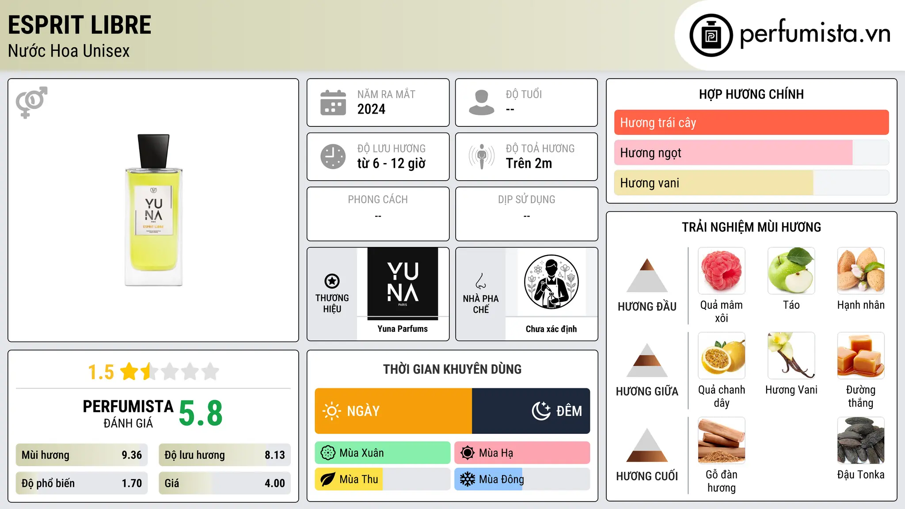Screen dimensions: 905x509
Task: Click the Mùa Đông season bar
Action: [522, 479]
